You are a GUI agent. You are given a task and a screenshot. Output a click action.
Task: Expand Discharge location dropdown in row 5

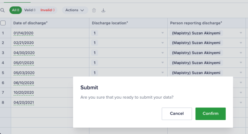point(162,73)
